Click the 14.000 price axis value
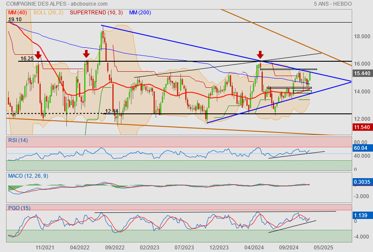Screen dimensions: 373x252 (x=362, y=92)
